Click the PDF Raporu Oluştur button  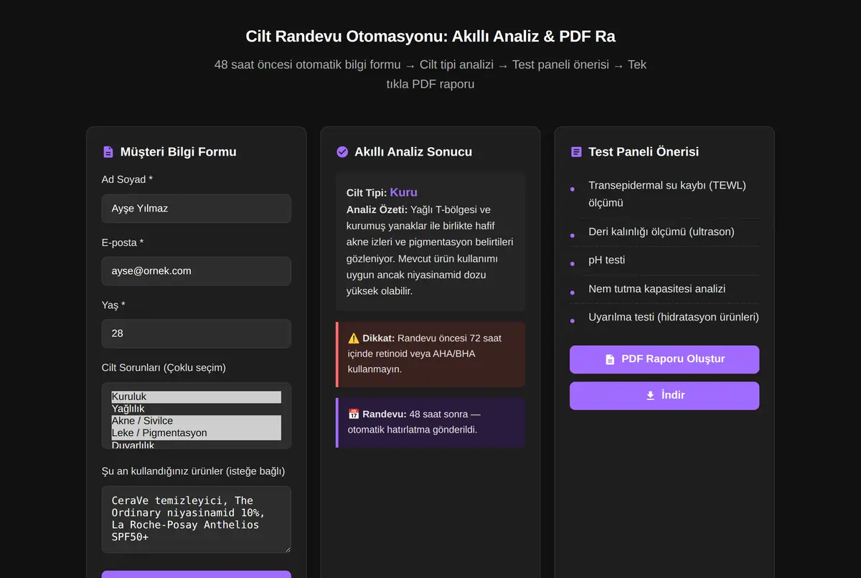[x=664, y=359]
